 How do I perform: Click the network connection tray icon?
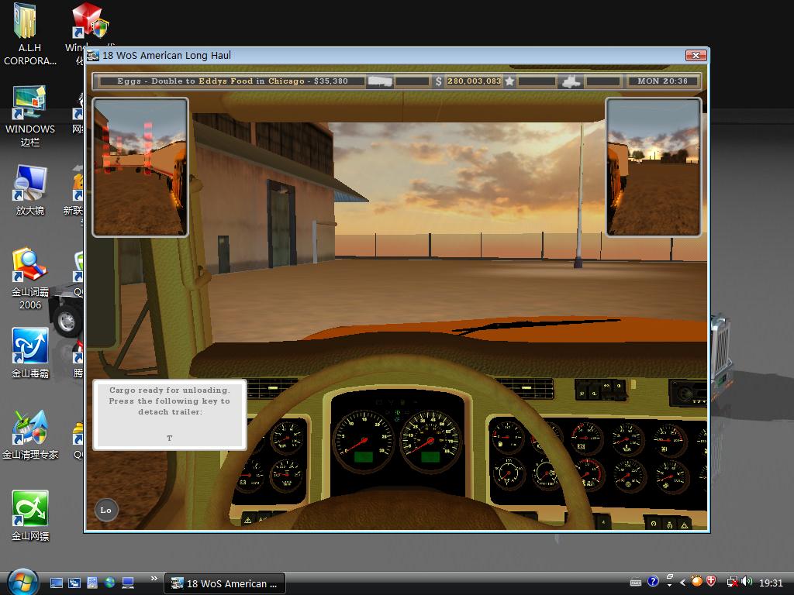pyautogui.click(x=732, y=582)
